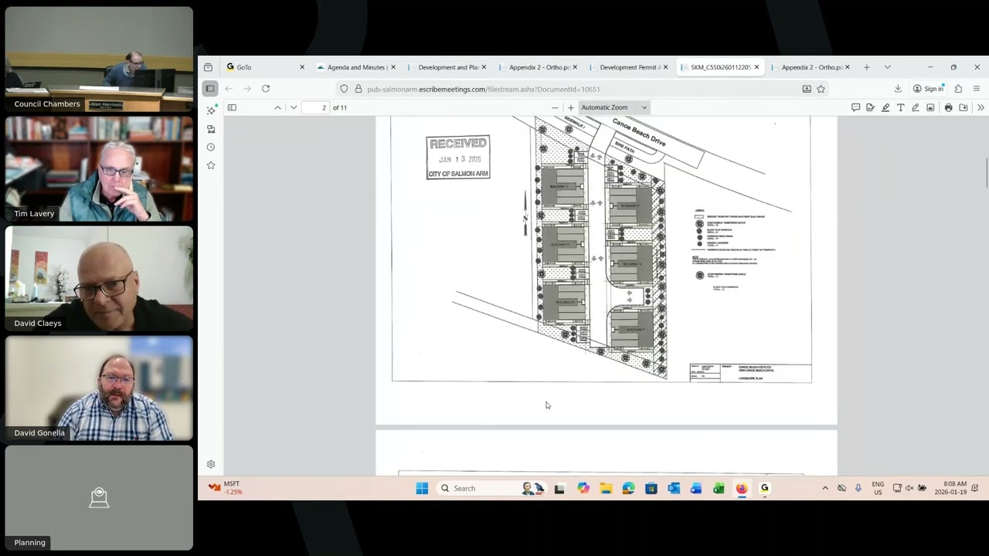
Task: Open the Firefox application menu
Action: [977, 89]
